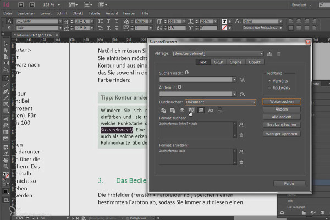Open the Fenster menu

tap(129, 13)
